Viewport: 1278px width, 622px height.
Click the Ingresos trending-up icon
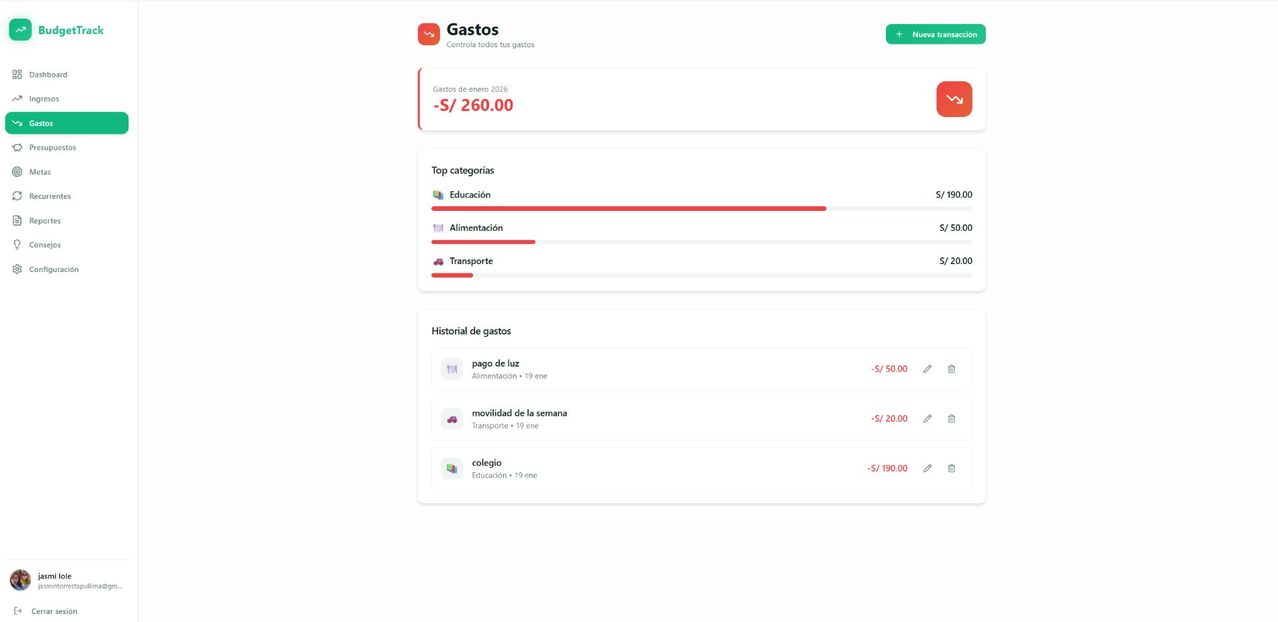(17, 98)
